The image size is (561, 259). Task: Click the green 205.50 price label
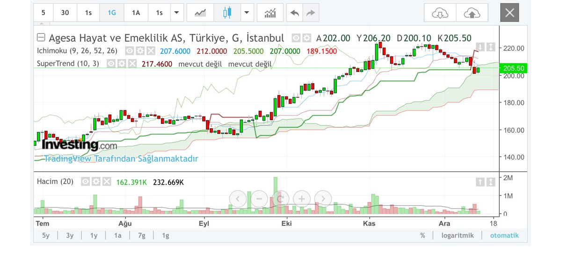click(513, 68)
